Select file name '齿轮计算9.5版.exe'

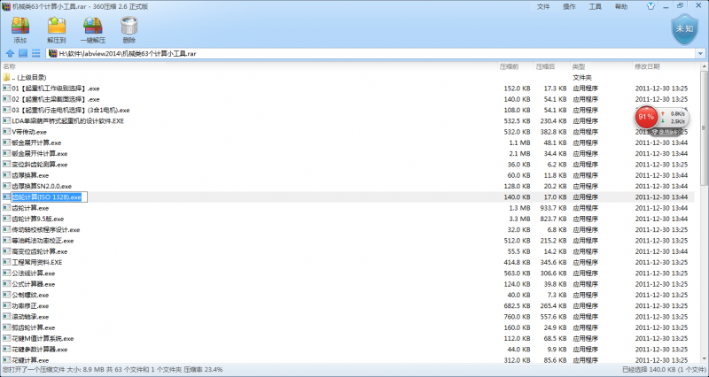click(38, 219)
